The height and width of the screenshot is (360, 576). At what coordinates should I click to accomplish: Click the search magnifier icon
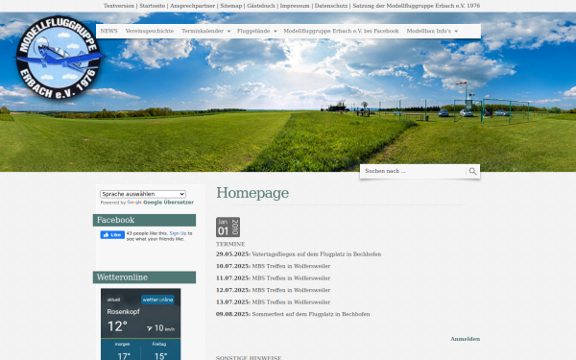coord(472,171)
